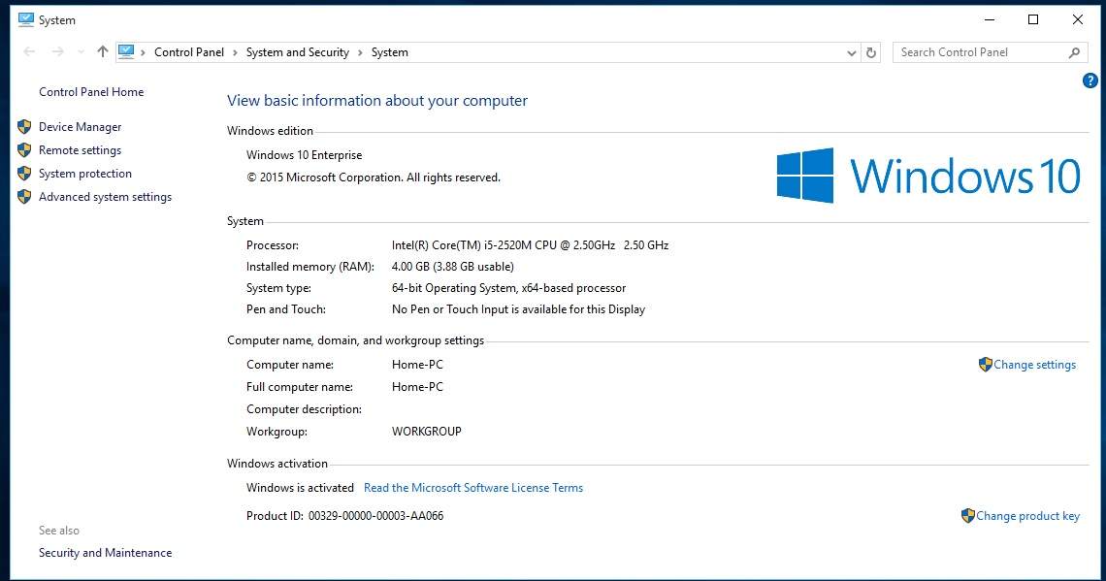
Task: Click the Refresh button in address bar
Action: click(x=871, y=52)
